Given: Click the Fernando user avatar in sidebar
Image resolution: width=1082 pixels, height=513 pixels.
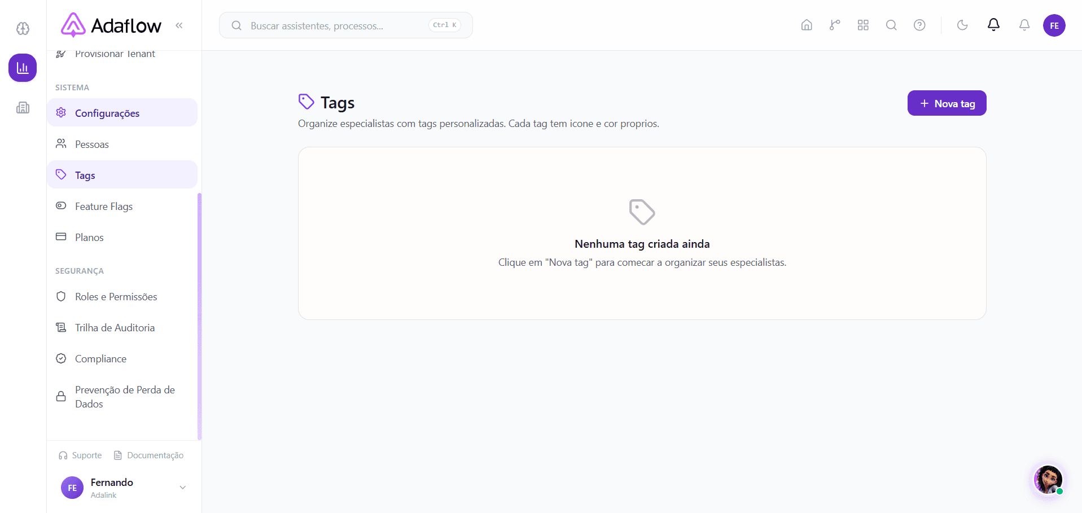Looking at the screenshot, I should coord(72,488).
